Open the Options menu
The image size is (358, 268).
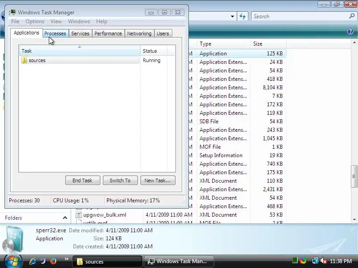coord(35,21)
